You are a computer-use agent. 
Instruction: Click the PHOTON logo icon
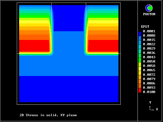(x=149, y=8)
